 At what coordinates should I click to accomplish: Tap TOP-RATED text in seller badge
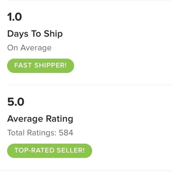point(34,150)
